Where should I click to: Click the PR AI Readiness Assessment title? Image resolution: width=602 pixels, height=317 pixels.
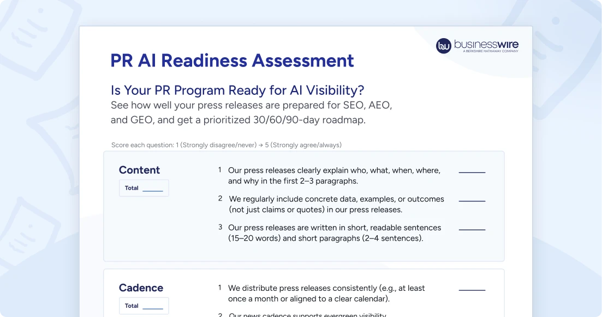point(231,60)
